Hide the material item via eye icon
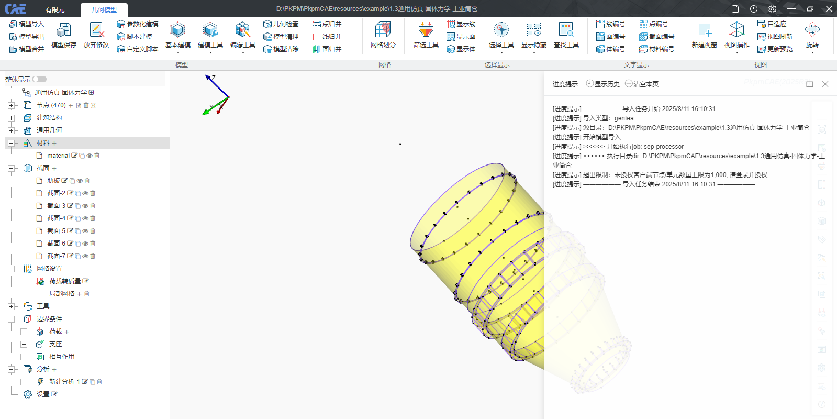Screen dimensions: 837x419 tap(90, 156)
